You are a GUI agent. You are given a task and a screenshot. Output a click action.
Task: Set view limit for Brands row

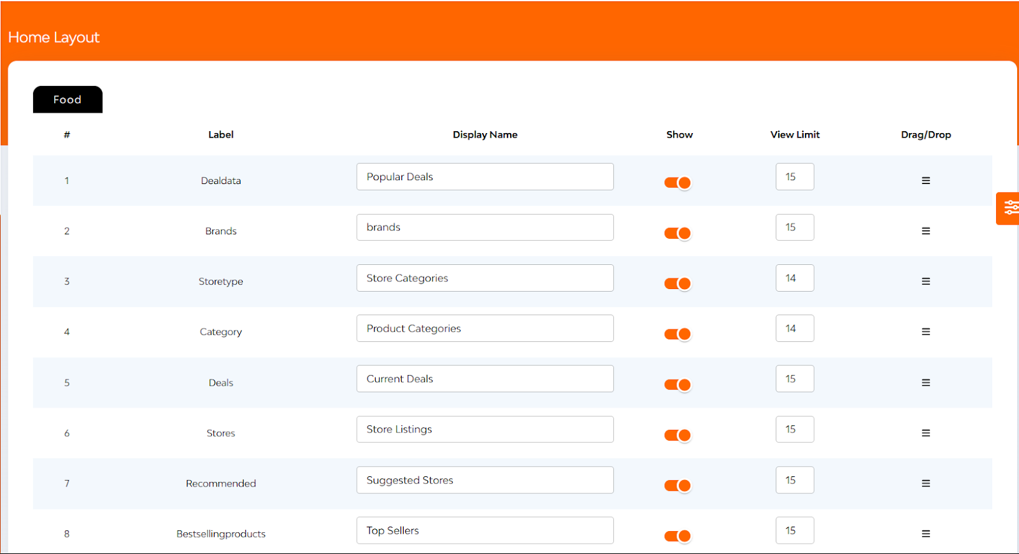795,227
